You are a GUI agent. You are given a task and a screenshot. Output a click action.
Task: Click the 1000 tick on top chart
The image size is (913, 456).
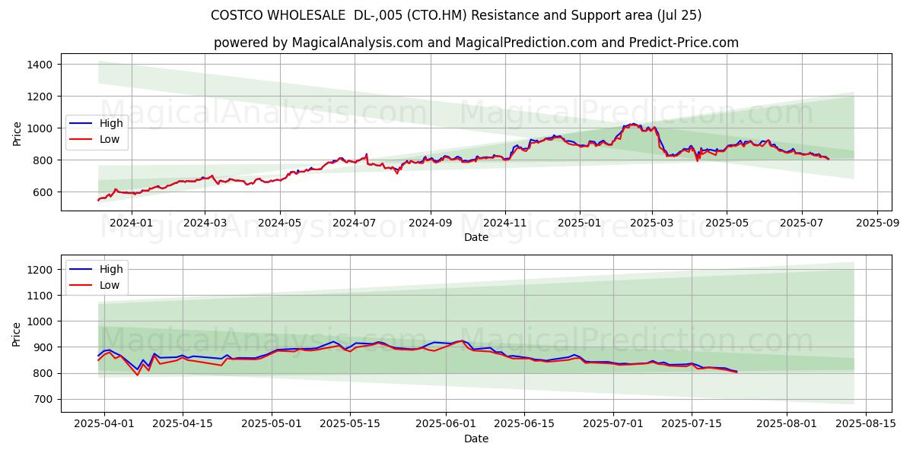click(40, 128)
